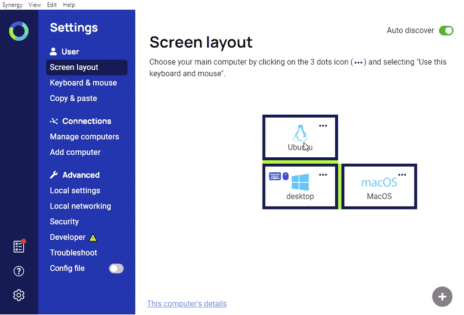Screen dimensions: 464x315
Task: Click the mouse icon on desktop tile
Action: 286,176
